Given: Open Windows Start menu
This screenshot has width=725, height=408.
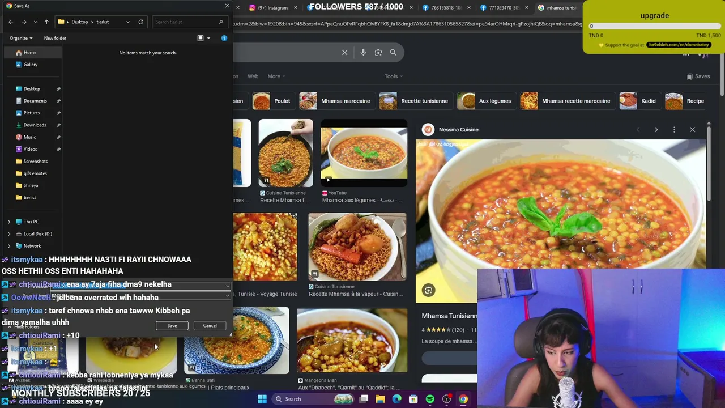Looking at the screenshot, I should [x=262, y=399].
